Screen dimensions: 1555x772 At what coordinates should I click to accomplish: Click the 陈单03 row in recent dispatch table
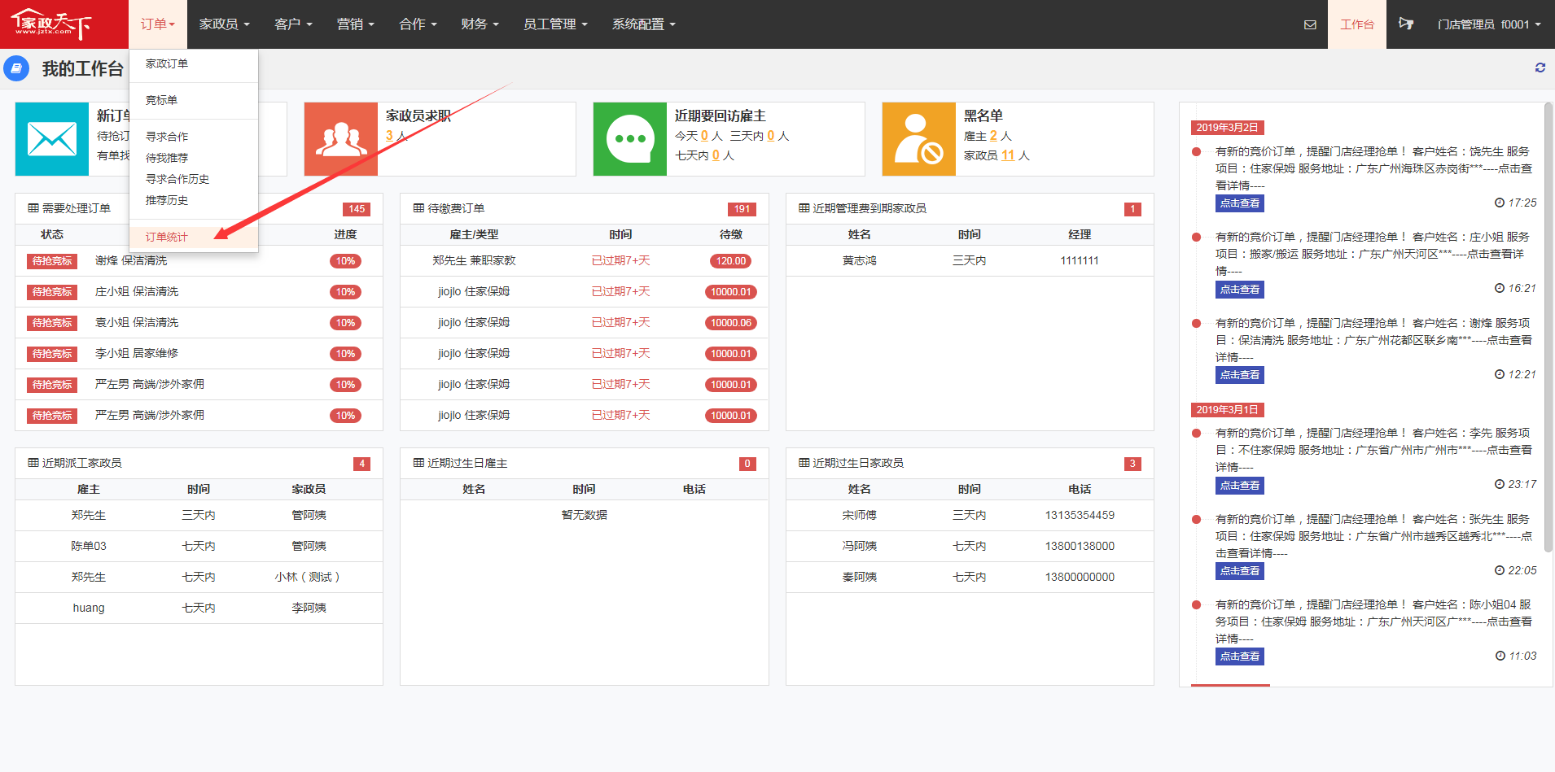tap(199, 547)
